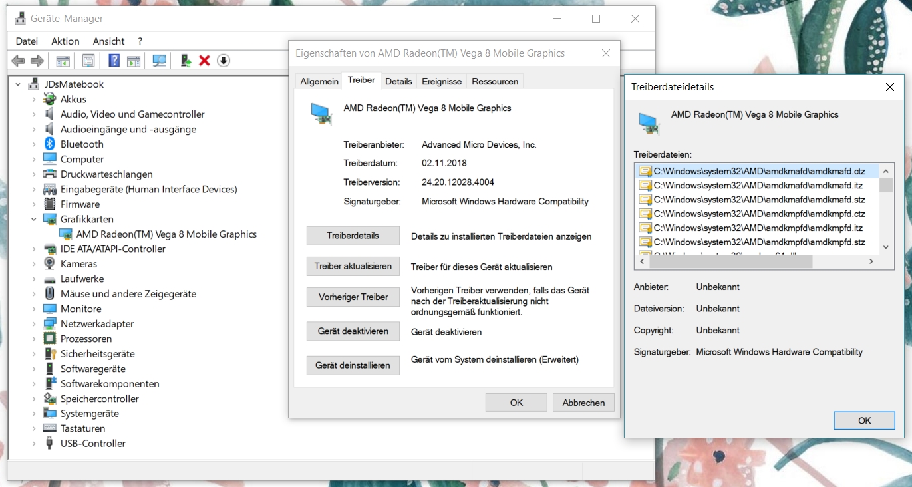Select the Softwarekomponenten tree item
This screenshot has width=912, height=487.
click(110, 384)
